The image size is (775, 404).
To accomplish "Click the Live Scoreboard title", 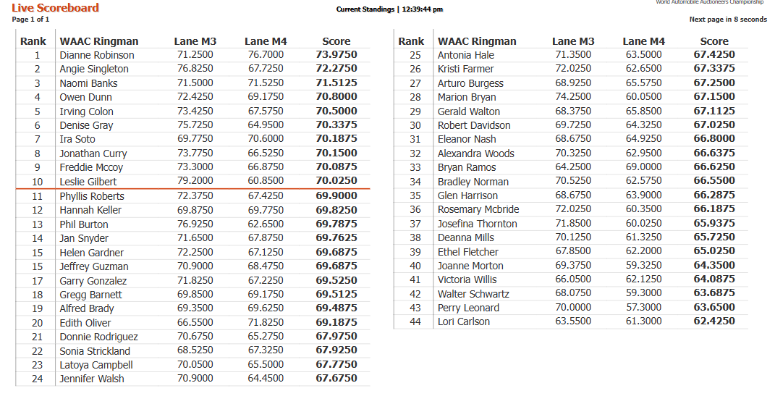I will tap(55, 8).
